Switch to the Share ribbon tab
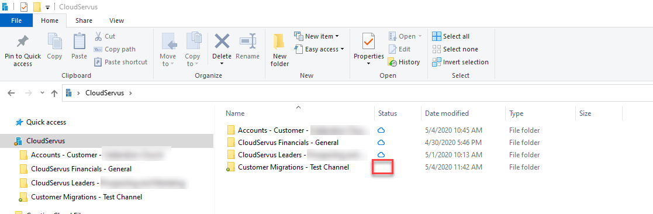This screenshot has height=214, width=653. (84, 20)
